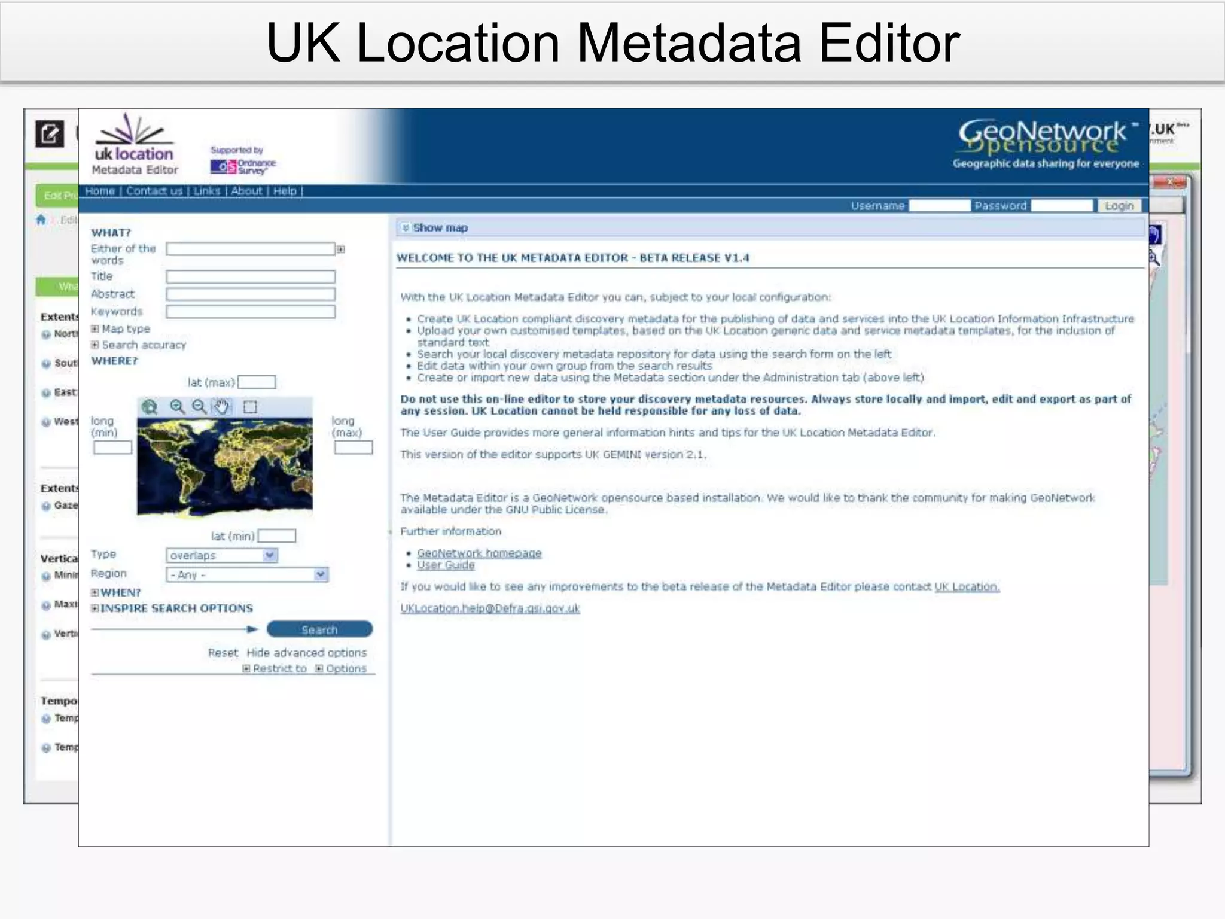
Task: Click UKLocation.help@Defra.gsi.gov.uk email link
Action: click(x=490, y=608)
